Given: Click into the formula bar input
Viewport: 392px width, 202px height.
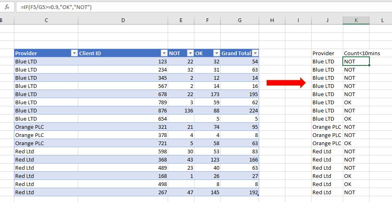Looking at the screenshot, I should (x=204, y=7).
